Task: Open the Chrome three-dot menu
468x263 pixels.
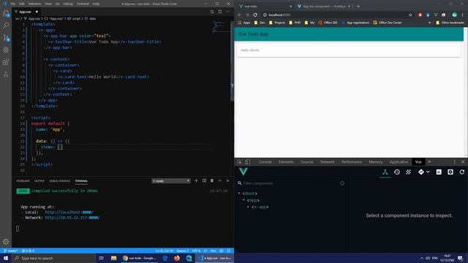Action: (x=463, y=15)
